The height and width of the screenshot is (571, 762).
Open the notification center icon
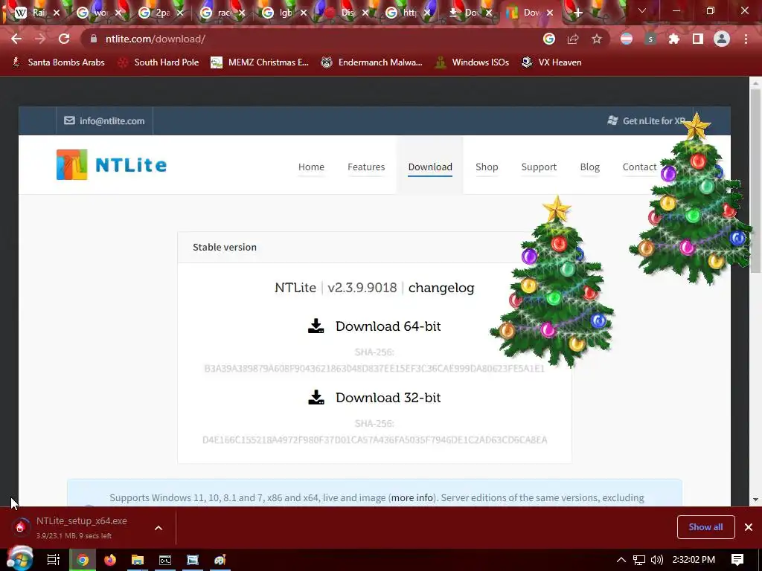pyautogui.click(x=737, y=560)
